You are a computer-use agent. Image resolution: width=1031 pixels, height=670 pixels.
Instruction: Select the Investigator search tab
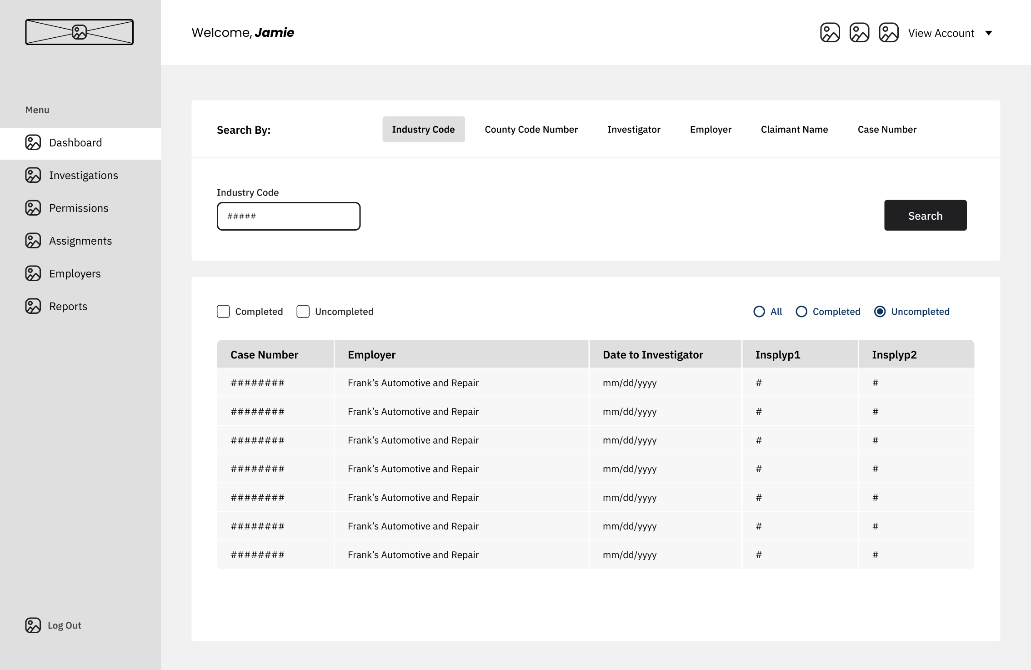coord(634,130)
